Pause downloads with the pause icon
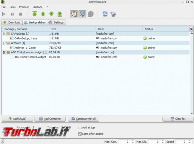The height and width of the screenshot is (144, 194). 12,14
